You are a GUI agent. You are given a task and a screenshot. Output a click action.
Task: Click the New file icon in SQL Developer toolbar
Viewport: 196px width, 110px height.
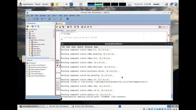28,19
